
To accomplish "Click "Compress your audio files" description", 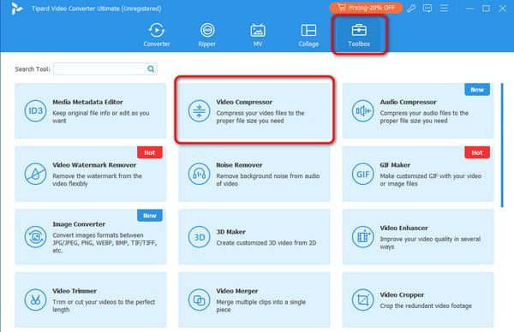I will coord(424,117).
